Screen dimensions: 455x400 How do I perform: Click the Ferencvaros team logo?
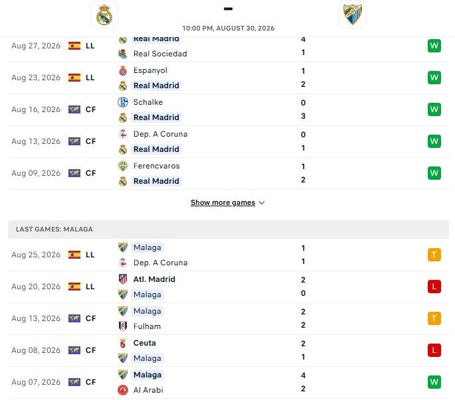tap(123, 166)
